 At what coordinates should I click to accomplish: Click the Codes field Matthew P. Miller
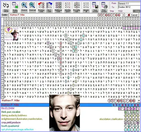pyautogui.click(x=65, y=15)
